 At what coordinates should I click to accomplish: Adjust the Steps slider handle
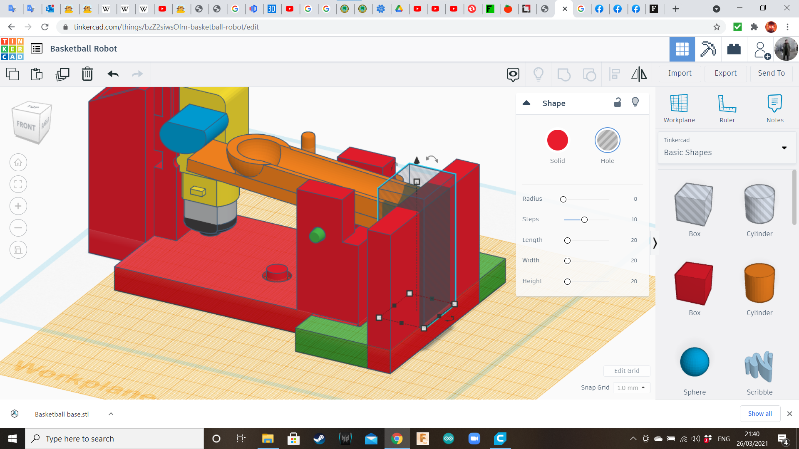click(x=584, y=220)
